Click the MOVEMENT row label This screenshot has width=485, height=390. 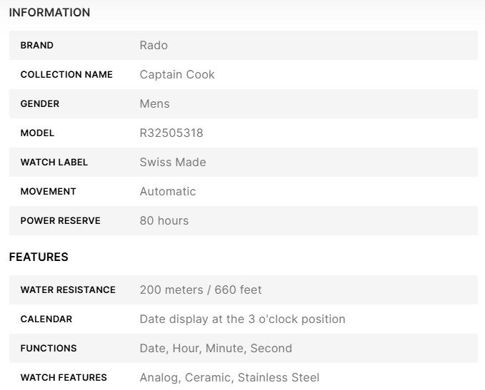tap(48, 192)
